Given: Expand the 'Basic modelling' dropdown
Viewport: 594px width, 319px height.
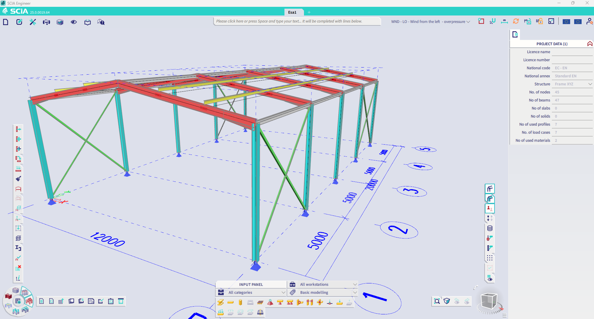Looking at the screenshot, I should point(323,292).
